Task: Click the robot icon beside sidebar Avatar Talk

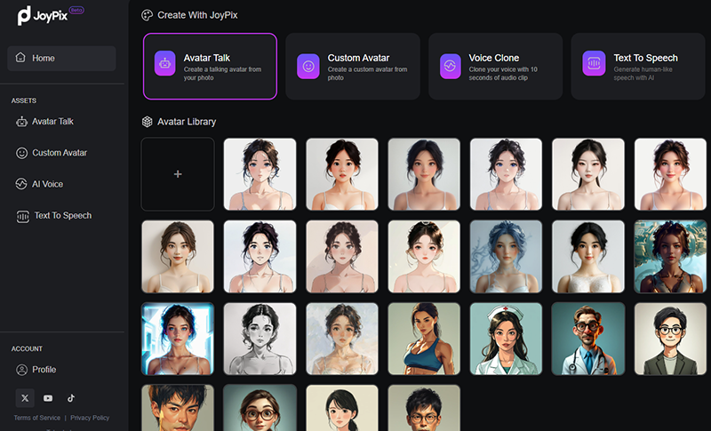Action: (21, 122)
